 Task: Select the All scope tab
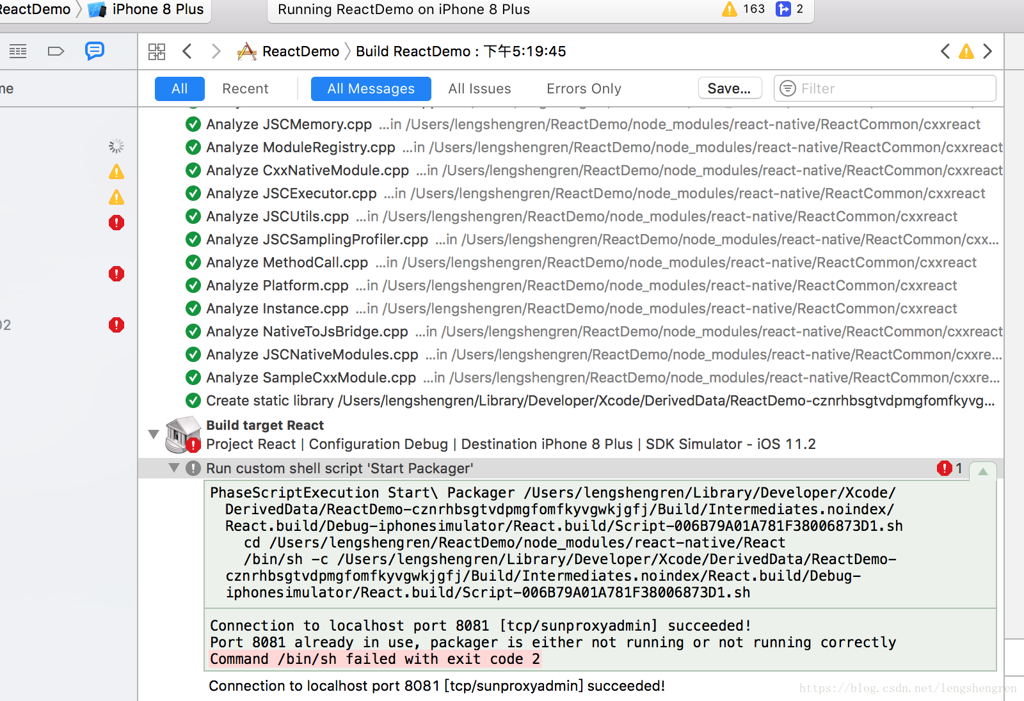point(180,89)
